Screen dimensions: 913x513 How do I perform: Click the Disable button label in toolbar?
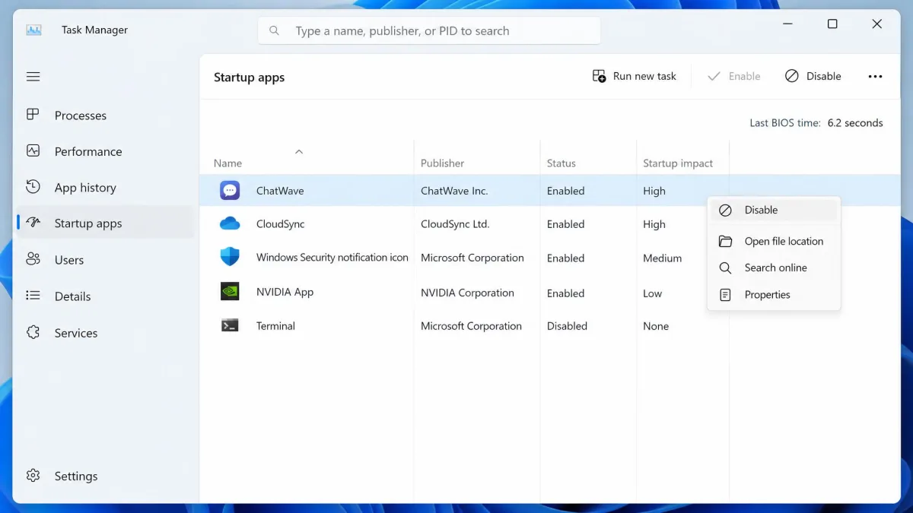(x=824, y=76)
